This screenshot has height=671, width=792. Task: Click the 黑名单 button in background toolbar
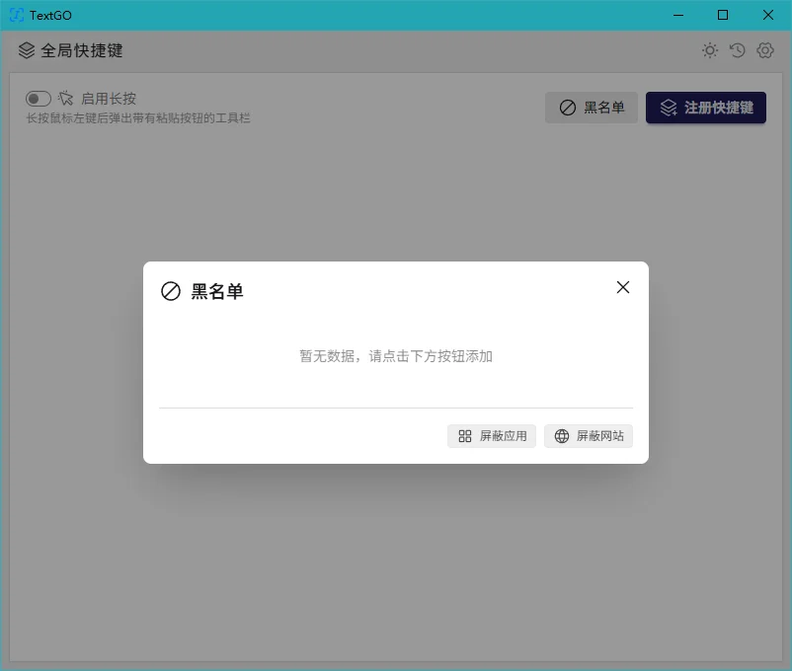point(592,108)
